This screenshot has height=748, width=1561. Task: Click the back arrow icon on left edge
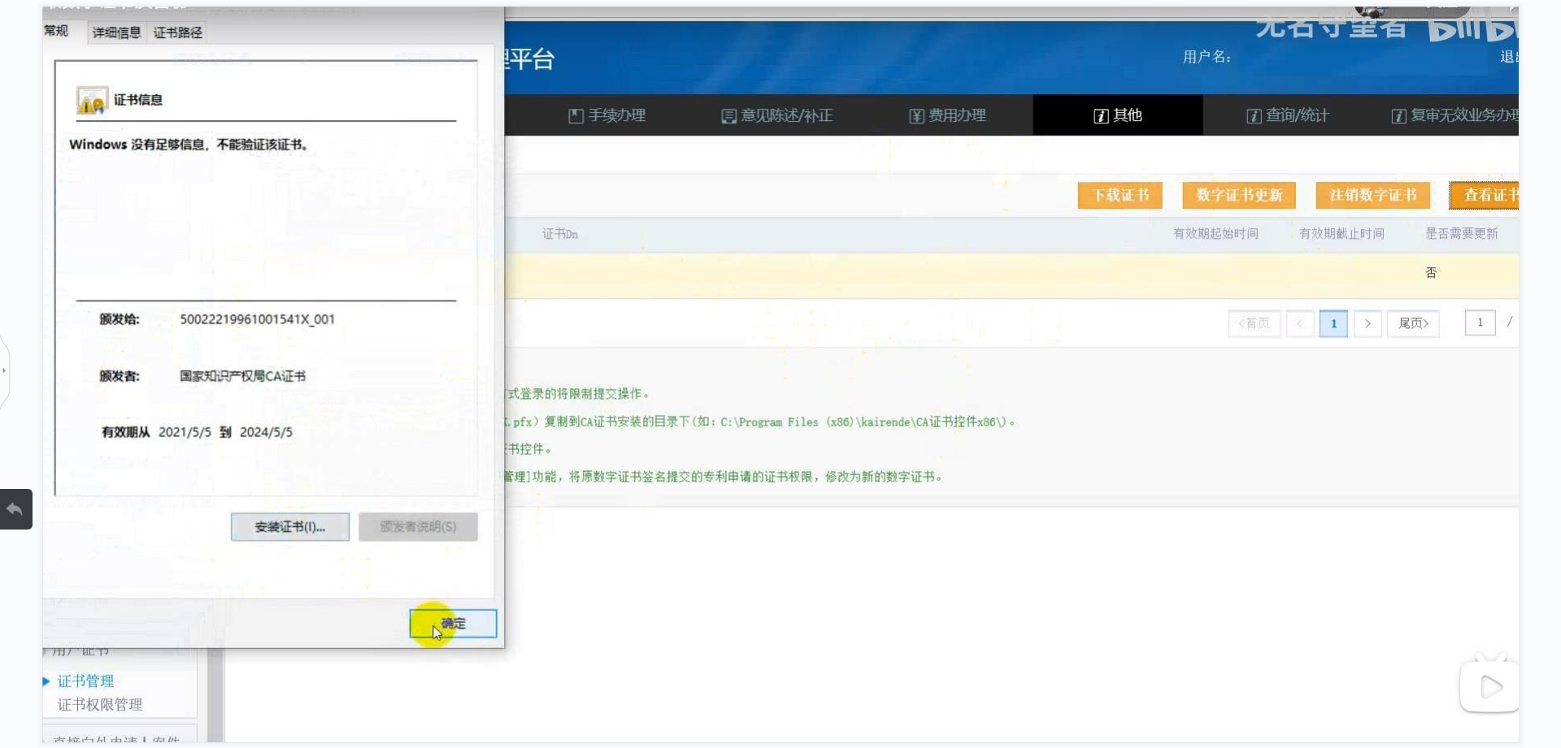[15, 509]
